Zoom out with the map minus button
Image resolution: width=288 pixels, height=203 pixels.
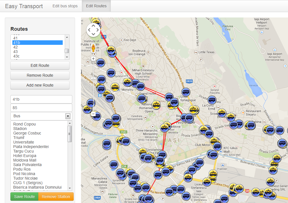coord(93,114)
